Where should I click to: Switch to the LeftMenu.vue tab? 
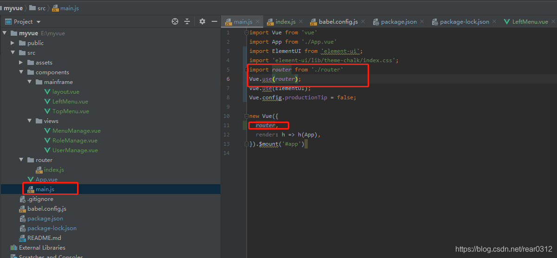click(x=530, y=22)
